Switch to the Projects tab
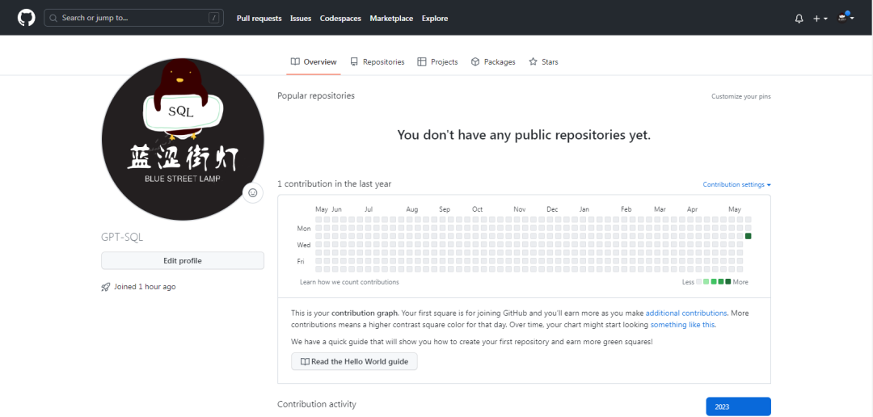 click(437, 62)
